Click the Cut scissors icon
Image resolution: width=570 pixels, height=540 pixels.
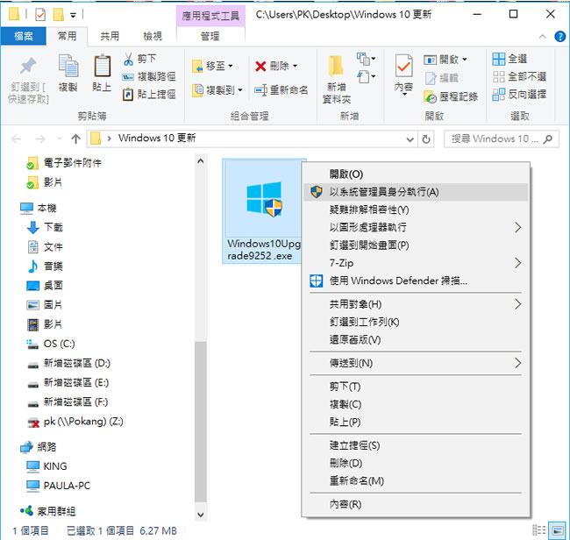[128, 59]
